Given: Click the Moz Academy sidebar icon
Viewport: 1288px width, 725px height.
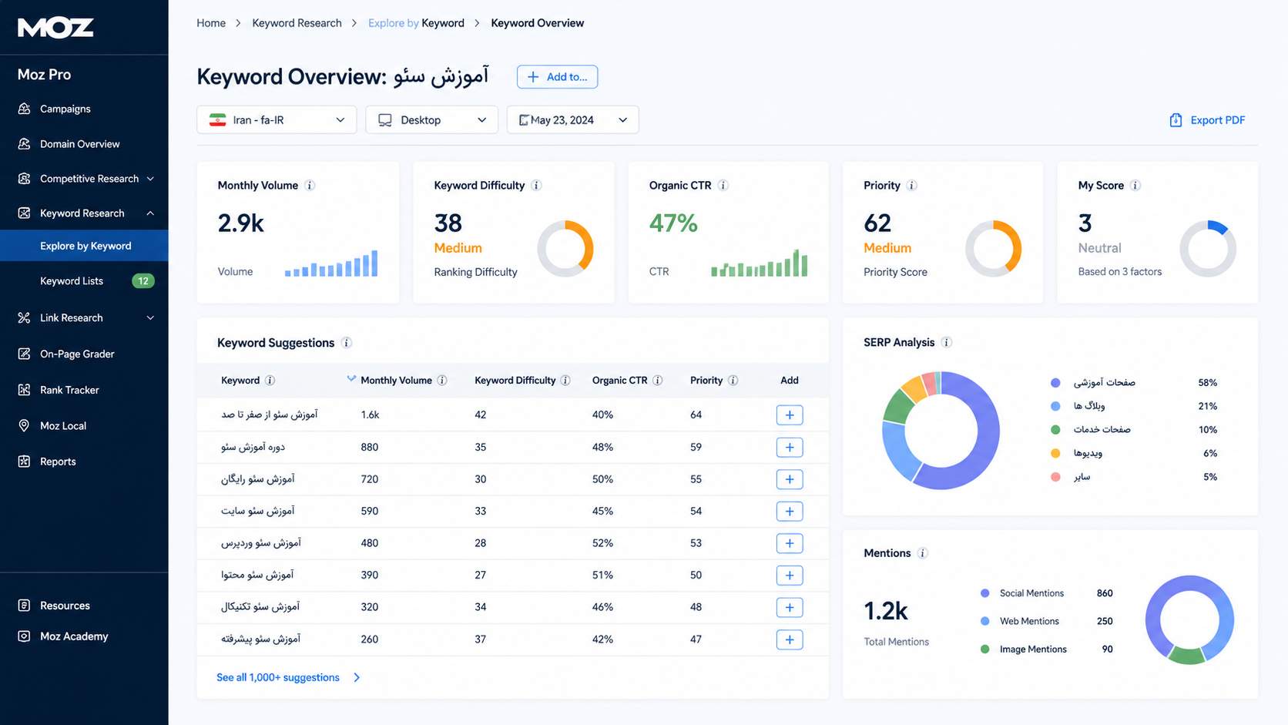Looking at the screenshot, I should [24, 636].
